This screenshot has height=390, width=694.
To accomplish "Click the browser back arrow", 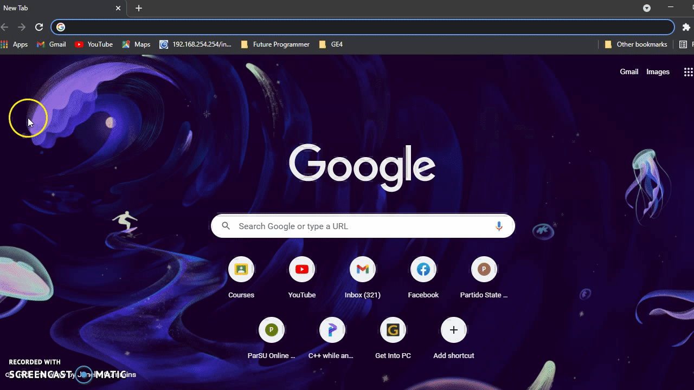I will (4, 27).
